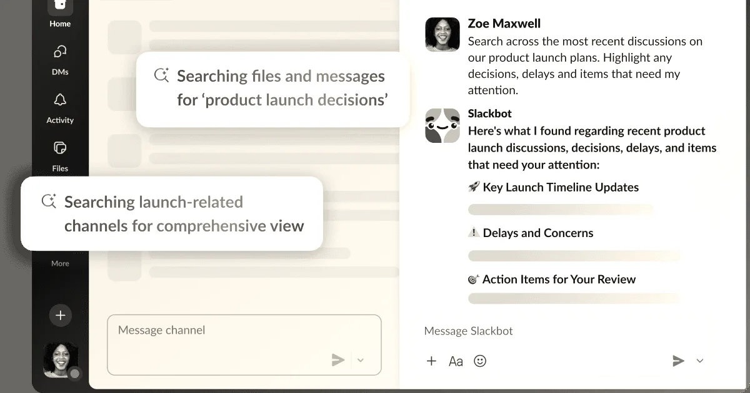The width and height of the screenshot is (750, 393).
Task: Open the Home tab in sidebar
Action: pyautogui.click(x=60, y=14)
